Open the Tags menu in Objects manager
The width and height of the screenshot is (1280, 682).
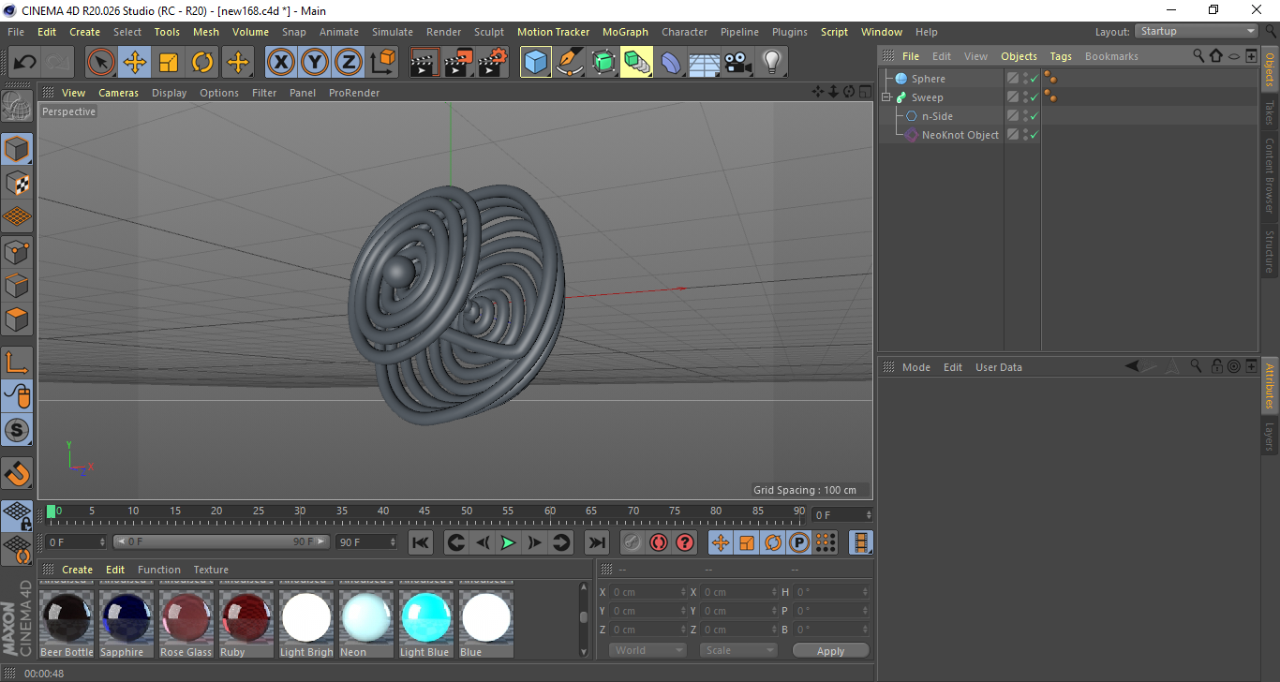pos(1061,56)
